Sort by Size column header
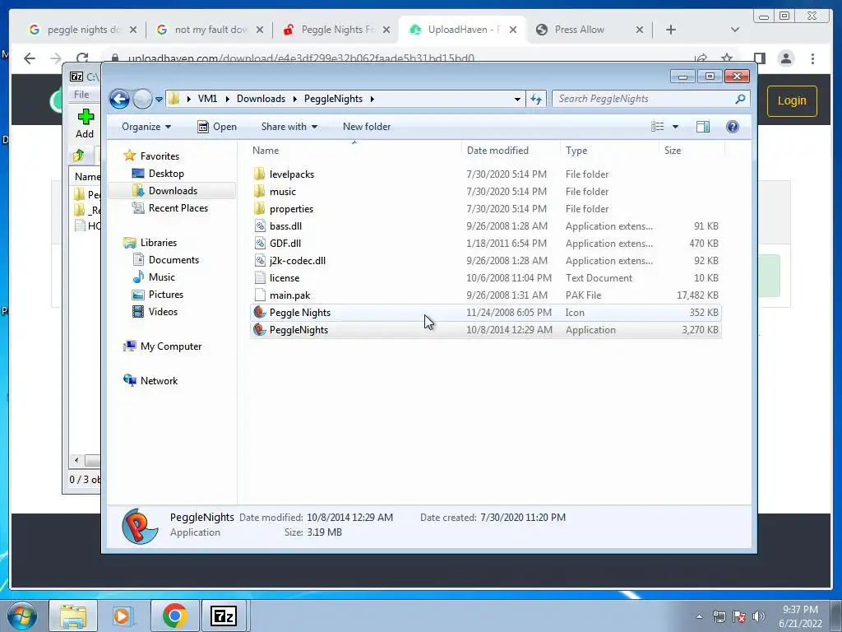Screen dimensions: 842x632 pyautogui.click(x=691, y=151)
